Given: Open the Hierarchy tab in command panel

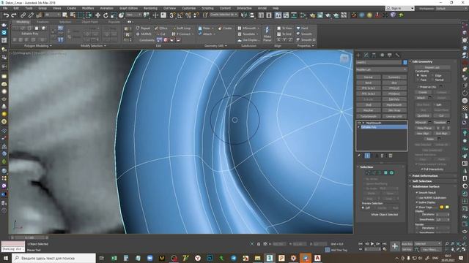Looking at the screenshot, I should [x=374, y=55].
